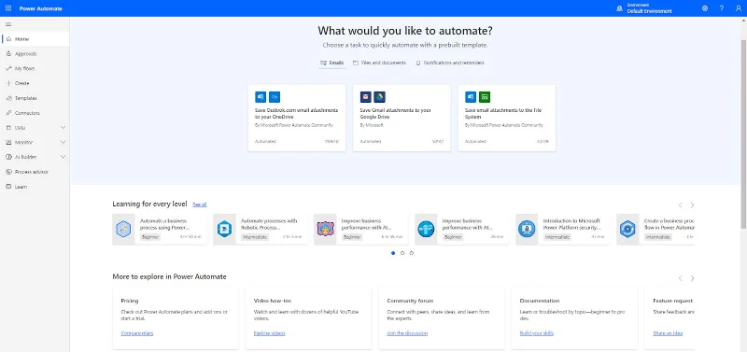Open Save Outlook.com attachments to OneDrive
The height and width of the screenshot is (352, 747).
[x=297, y=119]
